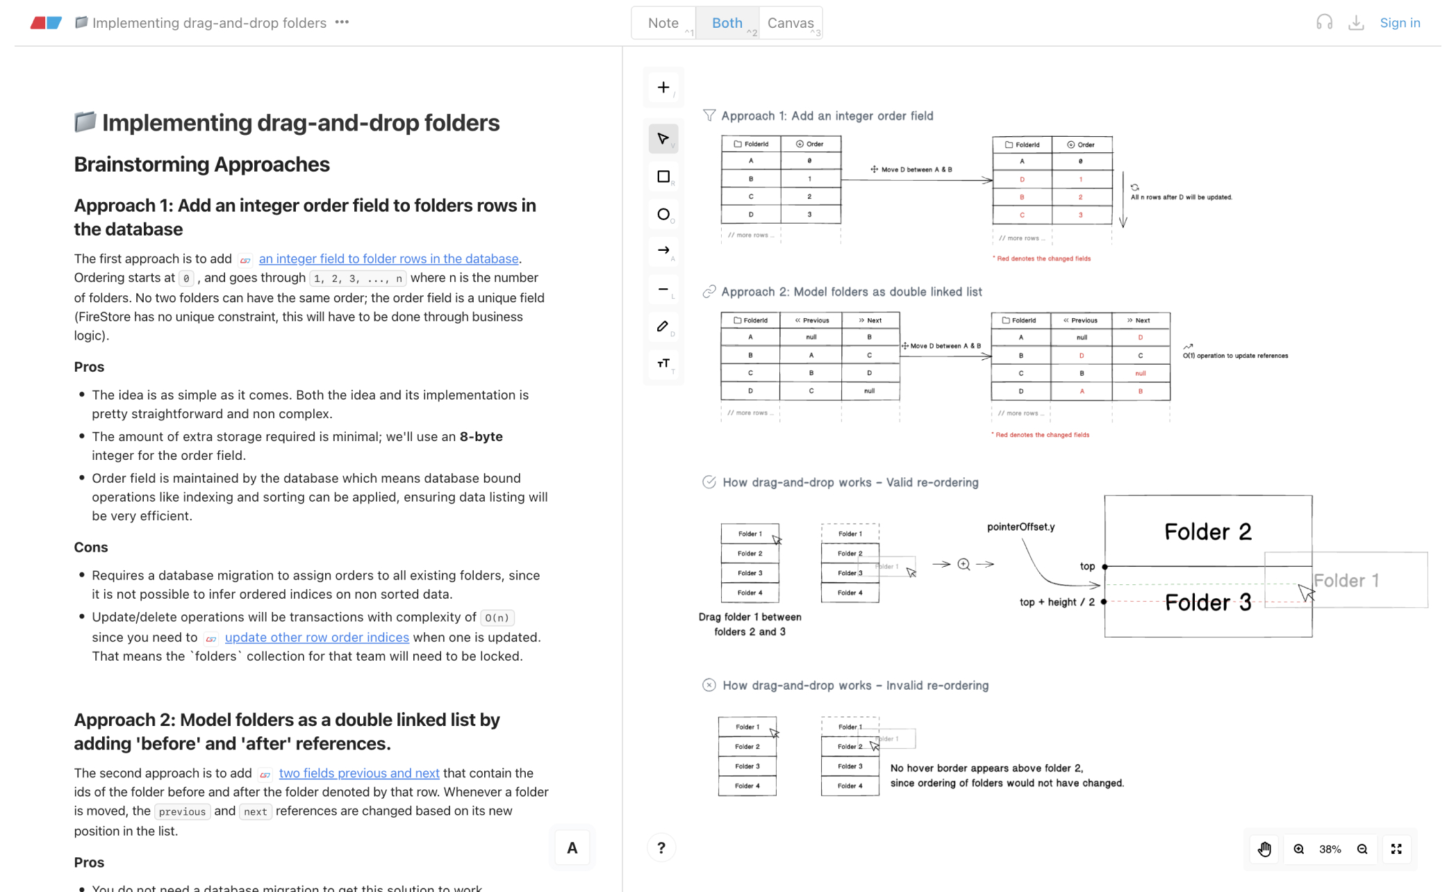Switch to the Note tab
Screen dimensions: 1456x892
coord(663,23)
